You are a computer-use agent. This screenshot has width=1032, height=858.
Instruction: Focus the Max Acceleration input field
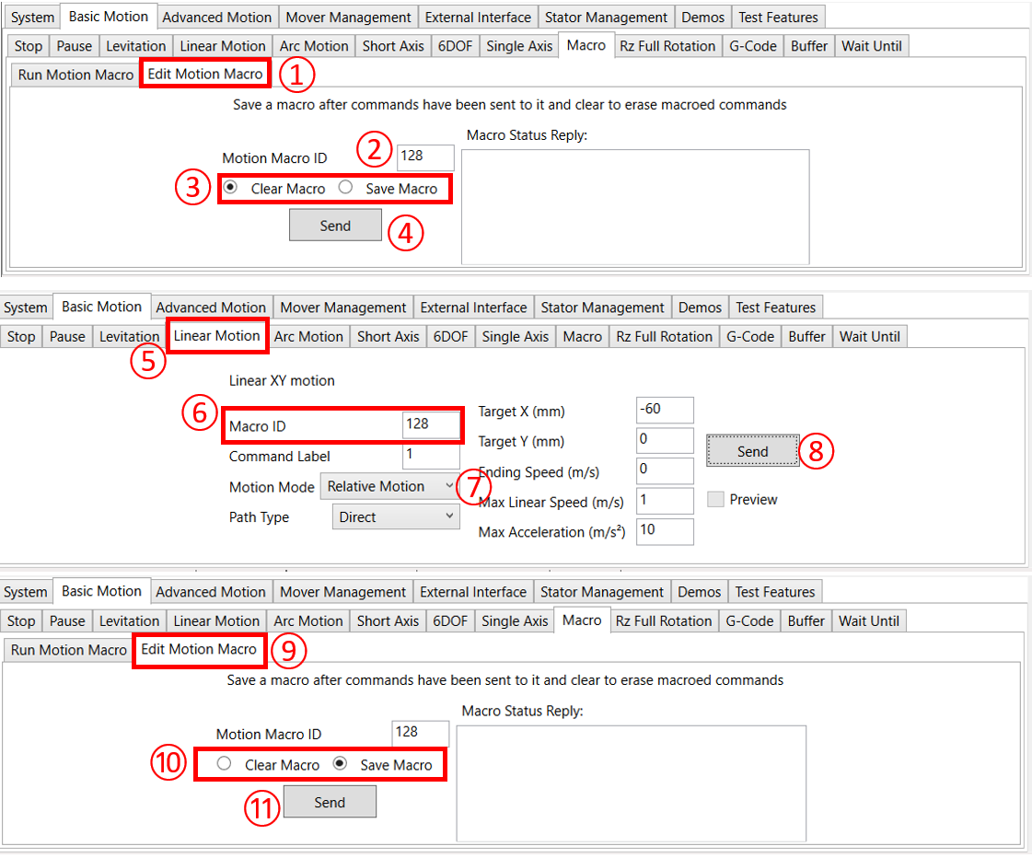coord(664,531)
